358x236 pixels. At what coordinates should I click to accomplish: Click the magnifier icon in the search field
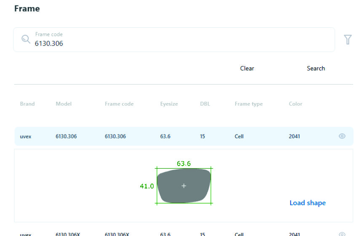click(x=26, y=40)
